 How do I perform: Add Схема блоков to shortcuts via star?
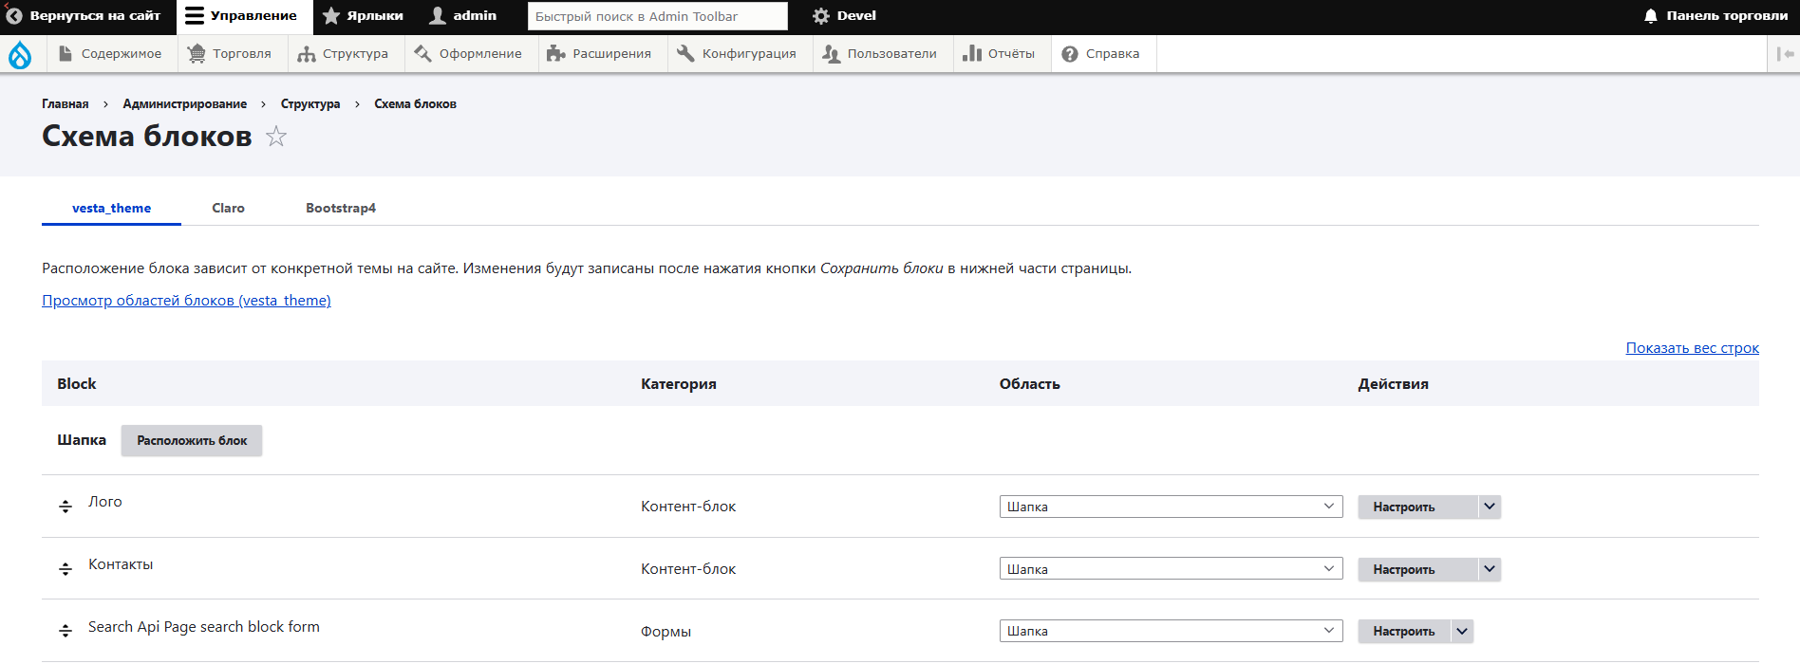click(x=276, y=137)
